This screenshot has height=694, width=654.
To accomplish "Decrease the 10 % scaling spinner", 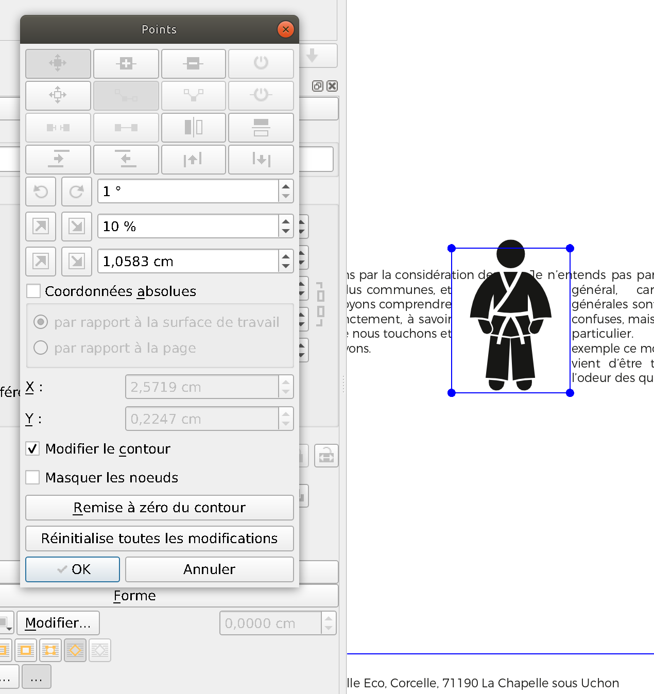I will [x=286, y=231].
